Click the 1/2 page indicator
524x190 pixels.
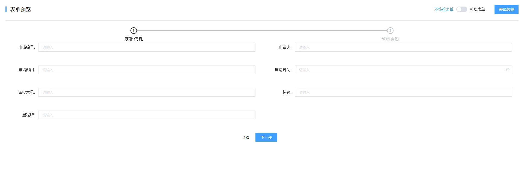pos(246,138)
